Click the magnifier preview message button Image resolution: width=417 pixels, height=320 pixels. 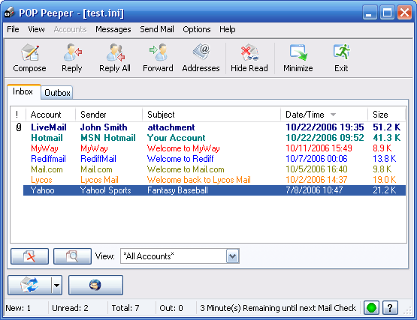(72, 256)
